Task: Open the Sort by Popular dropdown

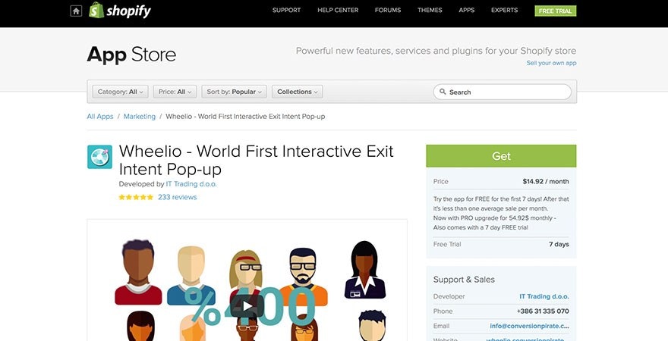Action: (234, 92)
